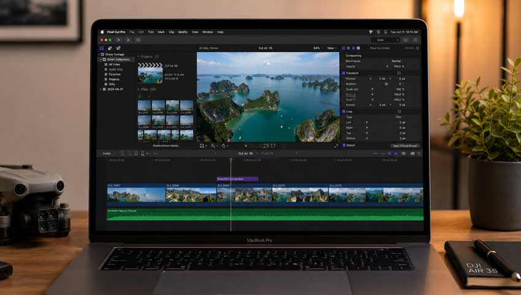Open the Window menu
Image resolution: width=521 pixels, height=295 pixels.
click(207, 32)
